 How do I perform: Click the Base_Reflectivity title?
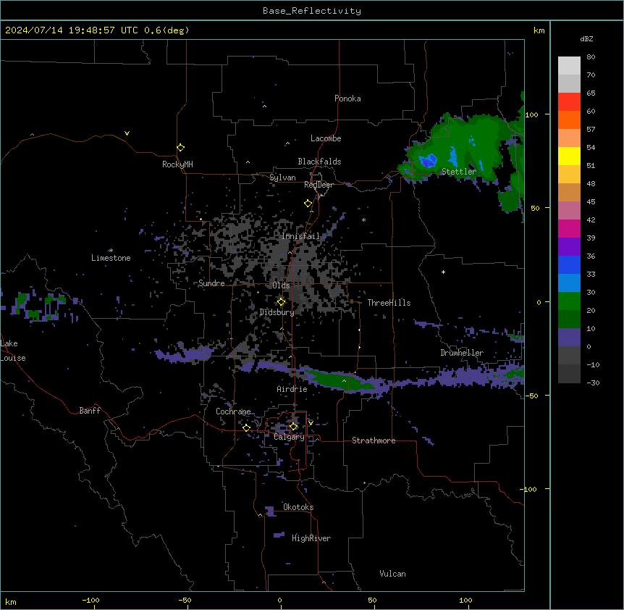[312, 11]
